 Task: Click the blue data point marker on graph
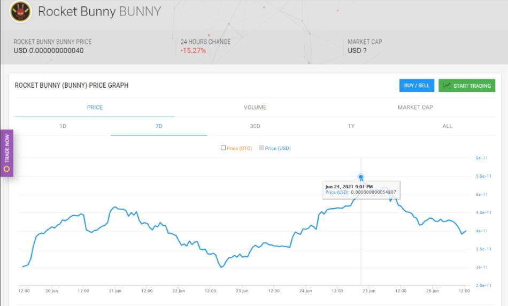(360, 177)
